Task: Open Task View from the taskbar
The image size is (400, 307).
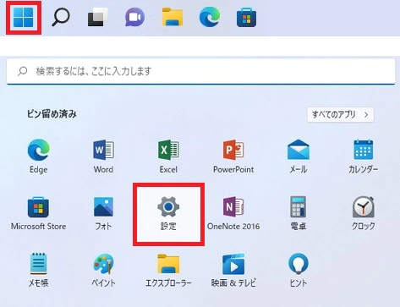Action: (x=97, y=18)
